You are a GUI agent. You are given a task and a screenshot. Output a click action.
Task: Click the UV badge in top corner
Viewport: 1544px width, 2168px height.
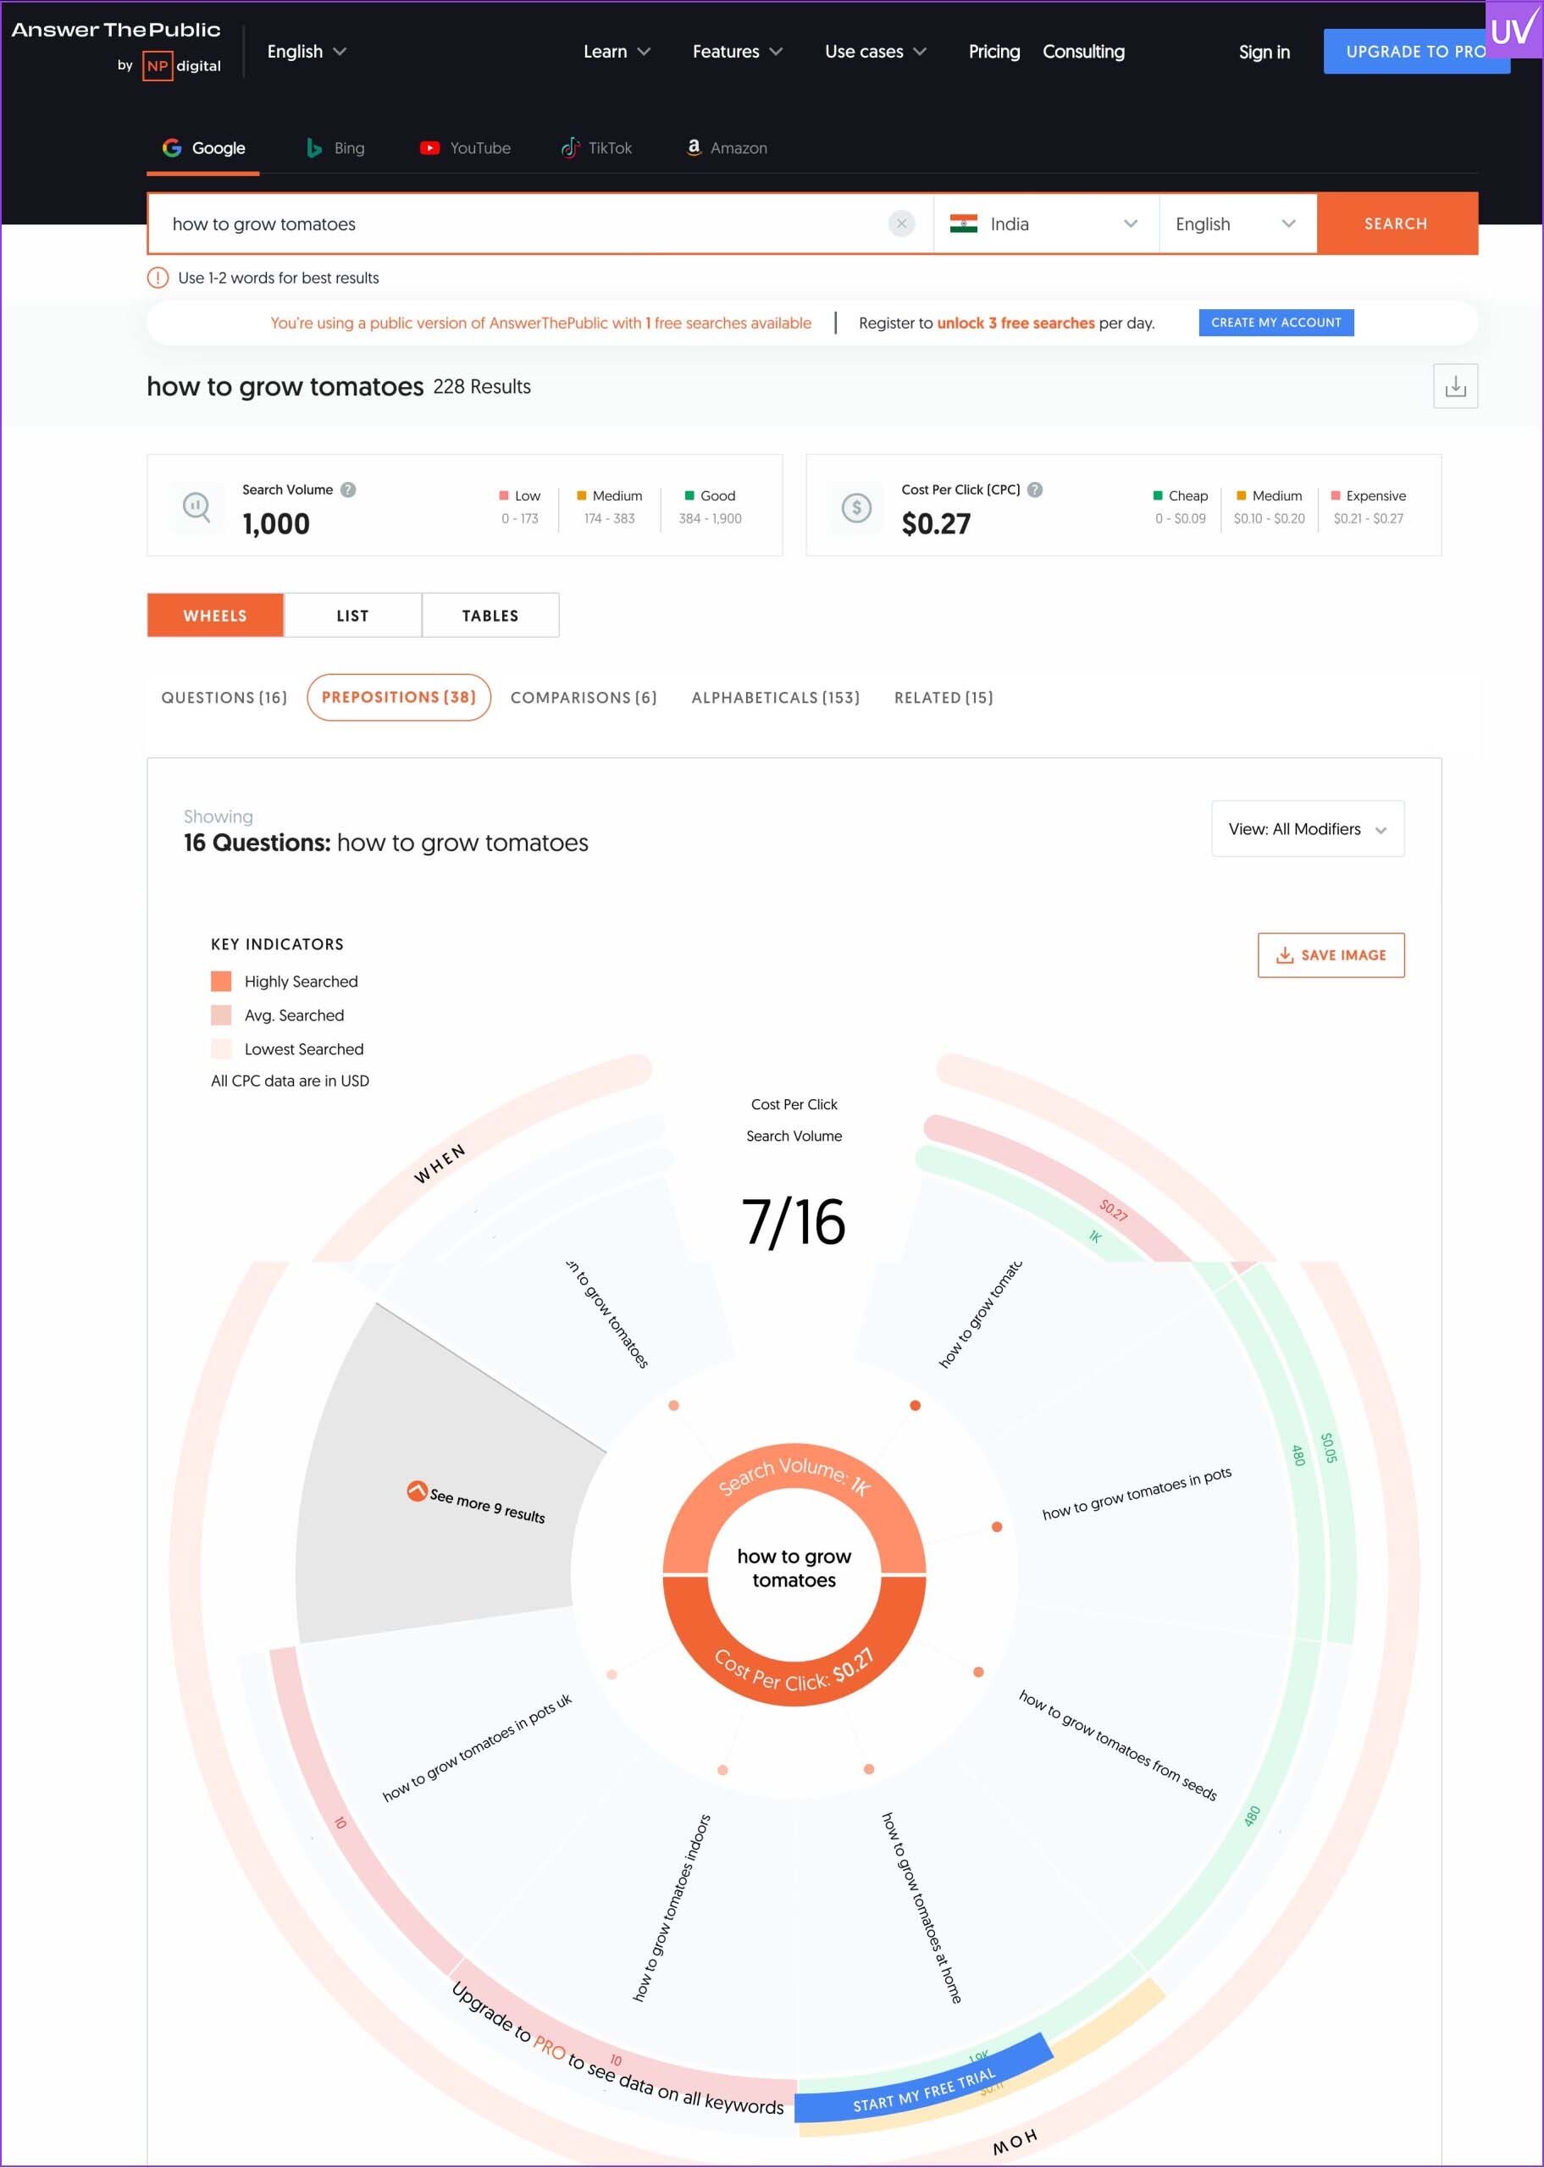click(x=1514, y=30)
